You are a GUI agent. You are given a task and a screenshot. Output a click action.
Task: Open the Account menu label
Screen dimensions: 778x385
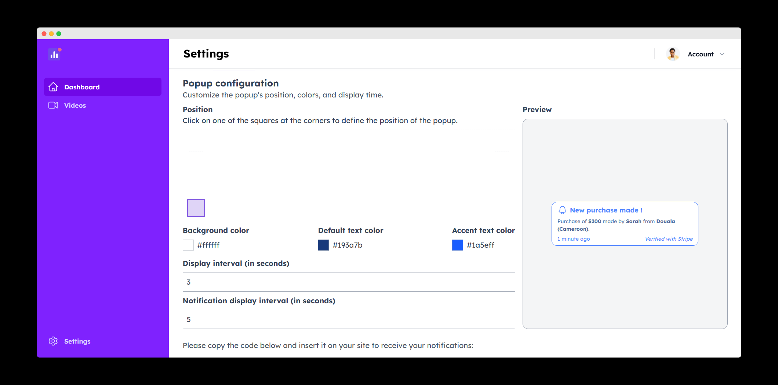[x=701, y=54]
